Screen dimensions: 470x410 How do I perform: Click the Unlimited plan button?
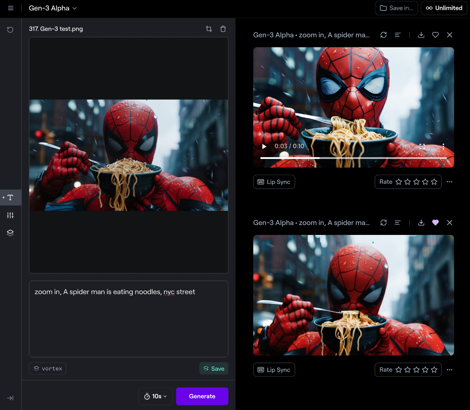444,8
